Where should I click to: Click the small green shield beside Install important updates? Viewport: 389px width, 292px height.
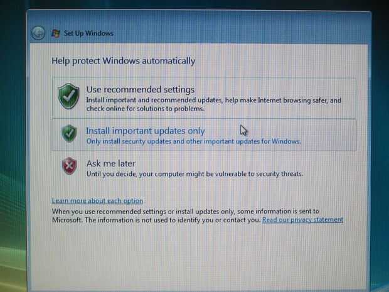69,133
